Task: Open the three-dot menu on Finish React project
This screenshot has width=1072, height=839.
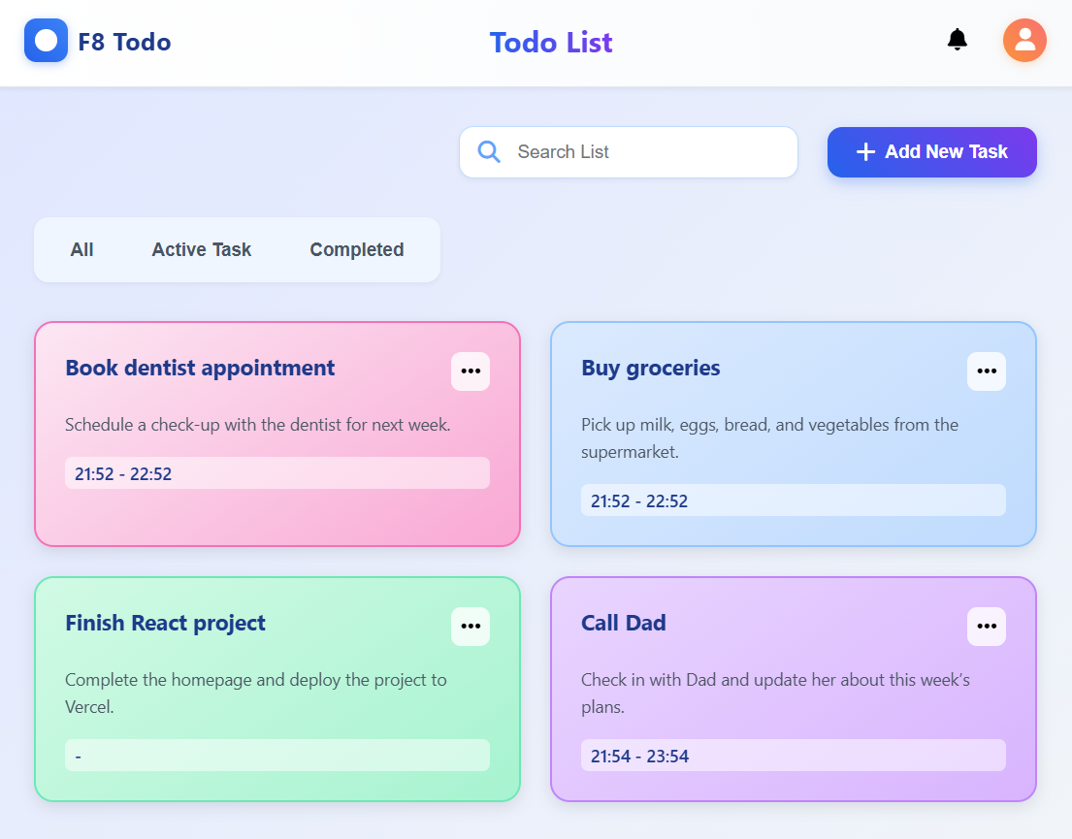Action: click(x=471, y=627)
